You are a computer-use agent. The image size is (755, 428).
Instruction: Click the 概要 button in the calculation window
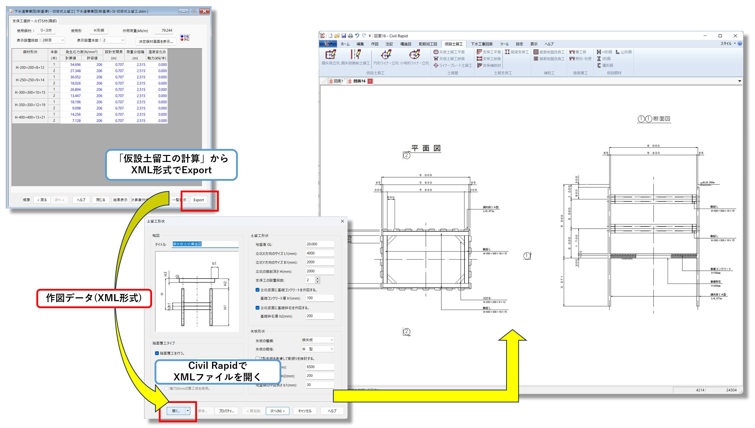pos(26,200)
